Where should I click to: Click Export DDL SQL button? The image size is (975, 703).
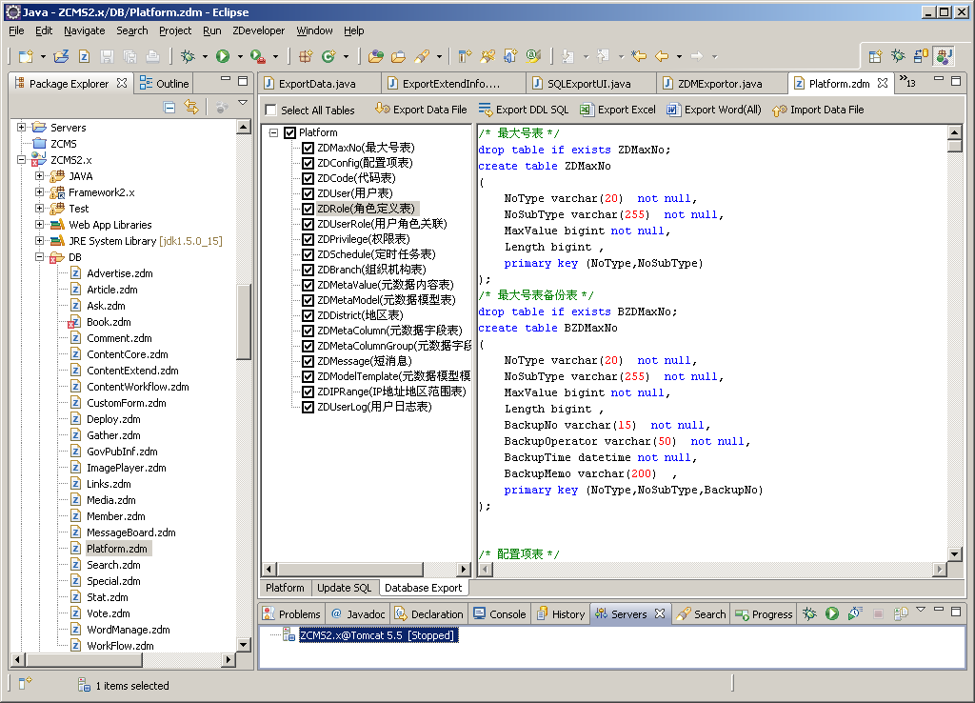tap(523, 110)
